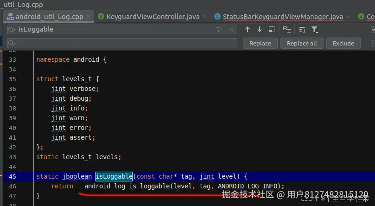Clear the isLoggable search text
The image size is (375, 206).
[x=231, y=30]
